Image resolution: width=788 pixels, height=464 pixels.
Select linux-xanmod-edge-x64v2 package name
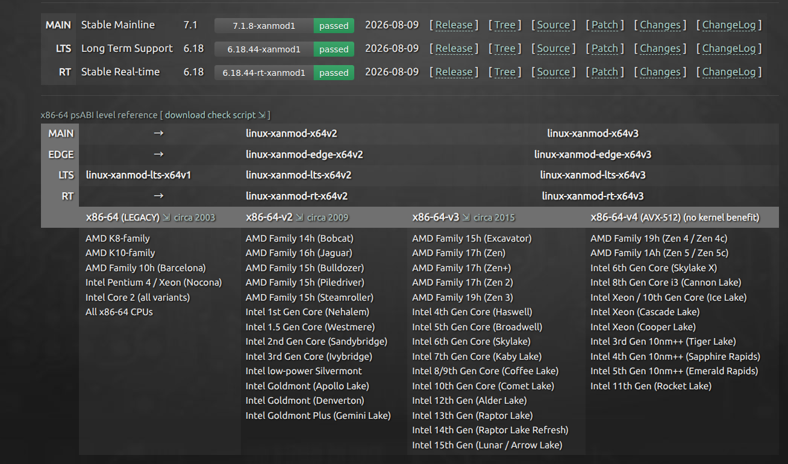[304, 154]
